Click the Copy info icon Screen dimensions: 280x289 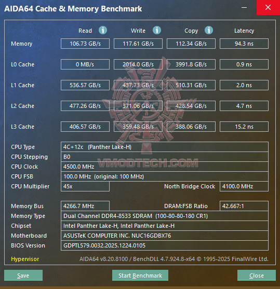point(209,30)
